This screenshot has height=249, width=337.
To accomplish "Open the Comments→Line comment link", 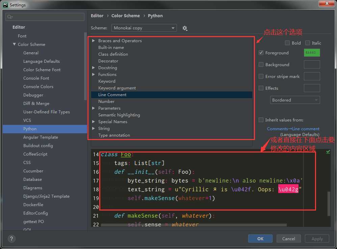I will coord(293,129).
